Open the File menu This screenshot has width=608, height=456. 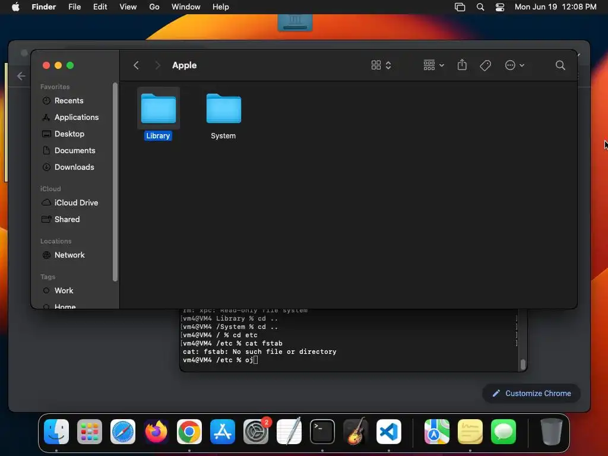point(74,7)
